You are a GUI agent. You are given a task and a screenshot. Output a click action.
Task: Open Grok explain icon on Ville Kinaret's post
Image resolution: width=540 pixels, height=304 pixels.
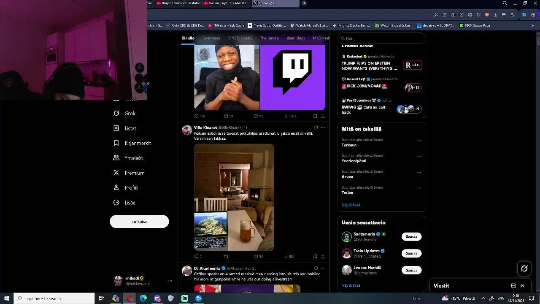[x=316, y=128]
